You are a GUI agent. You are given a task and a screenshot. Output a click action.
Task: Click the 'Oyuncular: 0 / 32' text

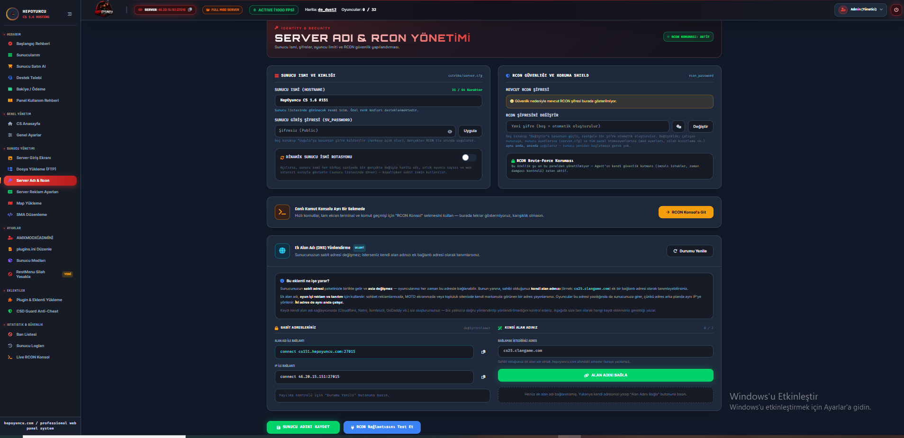(x=359, y=9)
